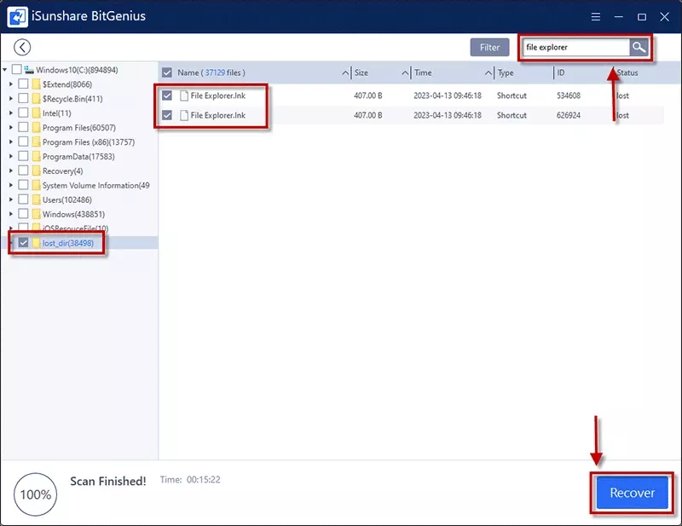Viewport: 682px width, 526px height.
Task: Click the back arrow icon
Action: click(x=22, y=48)
